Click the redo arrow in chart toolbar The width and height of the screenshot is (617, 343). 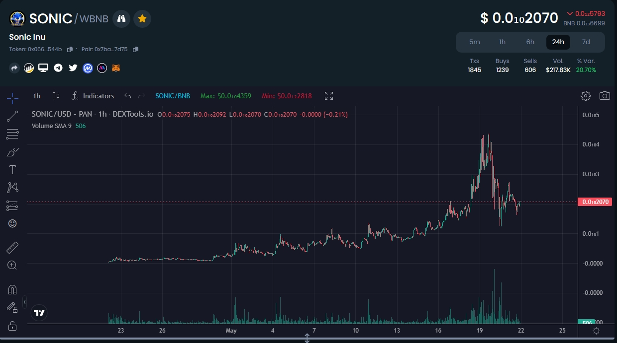141,96
